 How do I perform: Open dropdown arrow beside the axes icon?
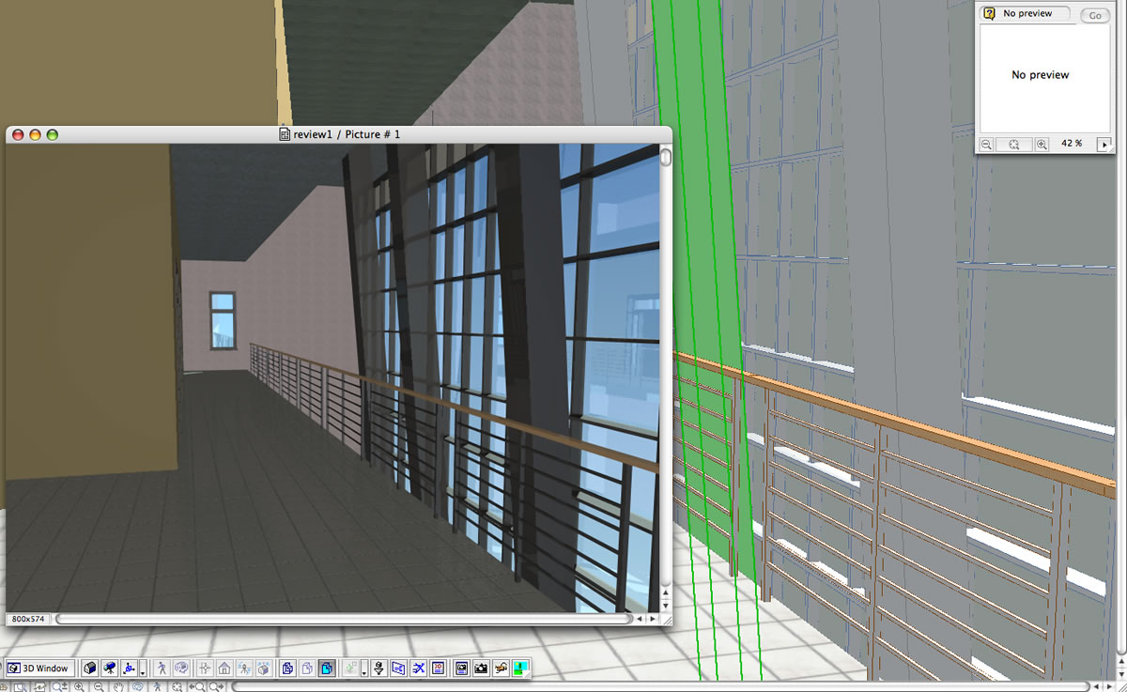[x=142, y=670]
